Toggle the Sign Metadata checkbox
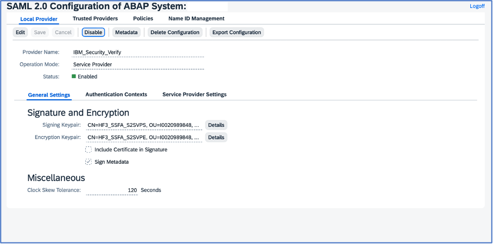The height and width of the screenshot is (244, 493). pyautogui.click(x=89, y=162)
